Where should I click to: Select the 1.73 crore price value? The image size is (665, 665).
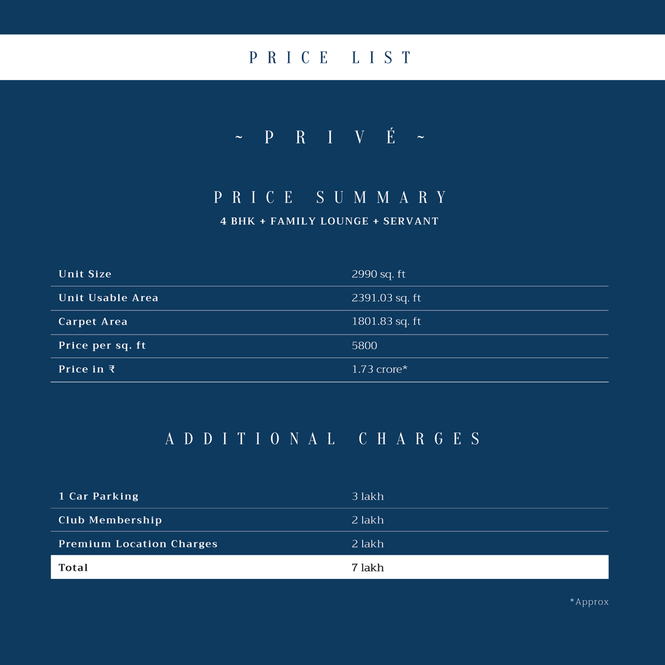pyautogui.click(x=379, y=369)
